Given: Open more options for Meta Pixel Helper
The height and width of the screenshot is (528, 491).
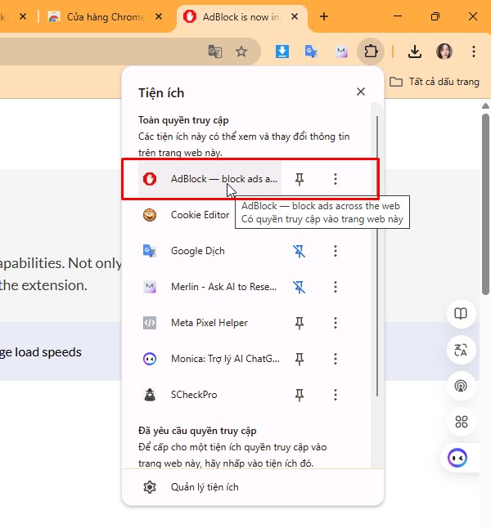Looking at the screenshot, I should click(335, 323).
